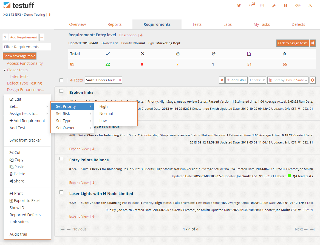Image resolution: width=320 pixels, height=245 pixels.
Task: Choose Share from the context menu
Action: tap(17, 181)
